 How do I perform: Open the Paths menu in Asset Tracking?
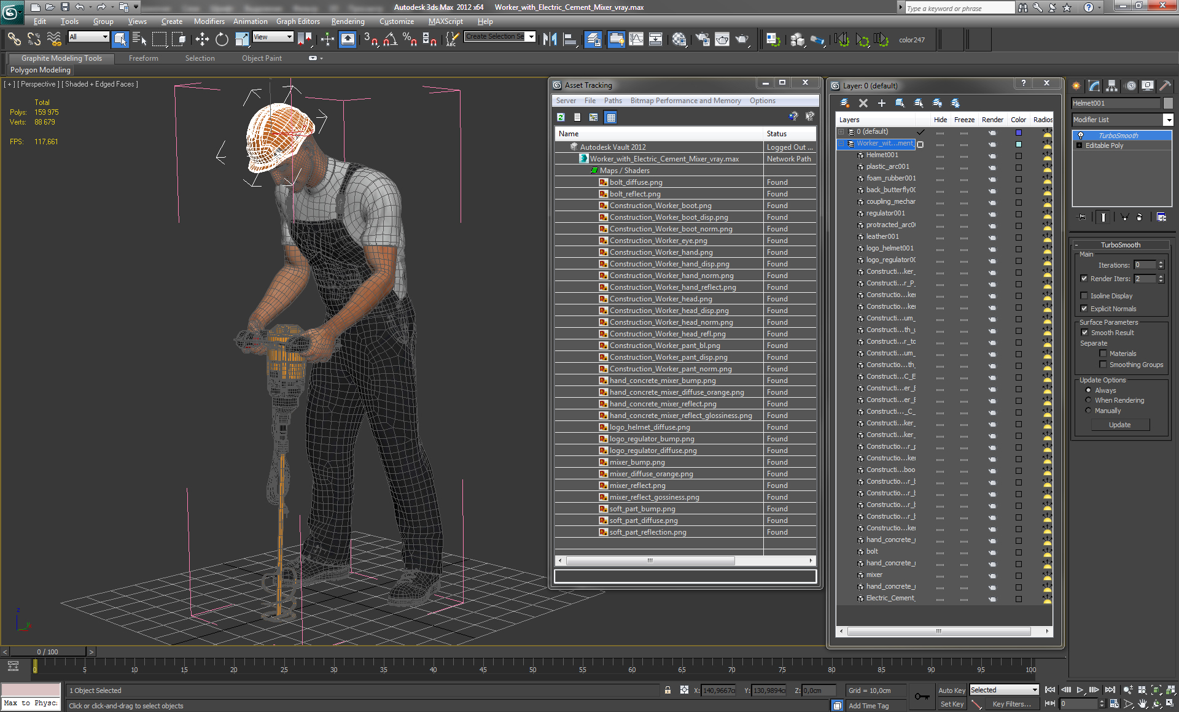click(612, 100)
